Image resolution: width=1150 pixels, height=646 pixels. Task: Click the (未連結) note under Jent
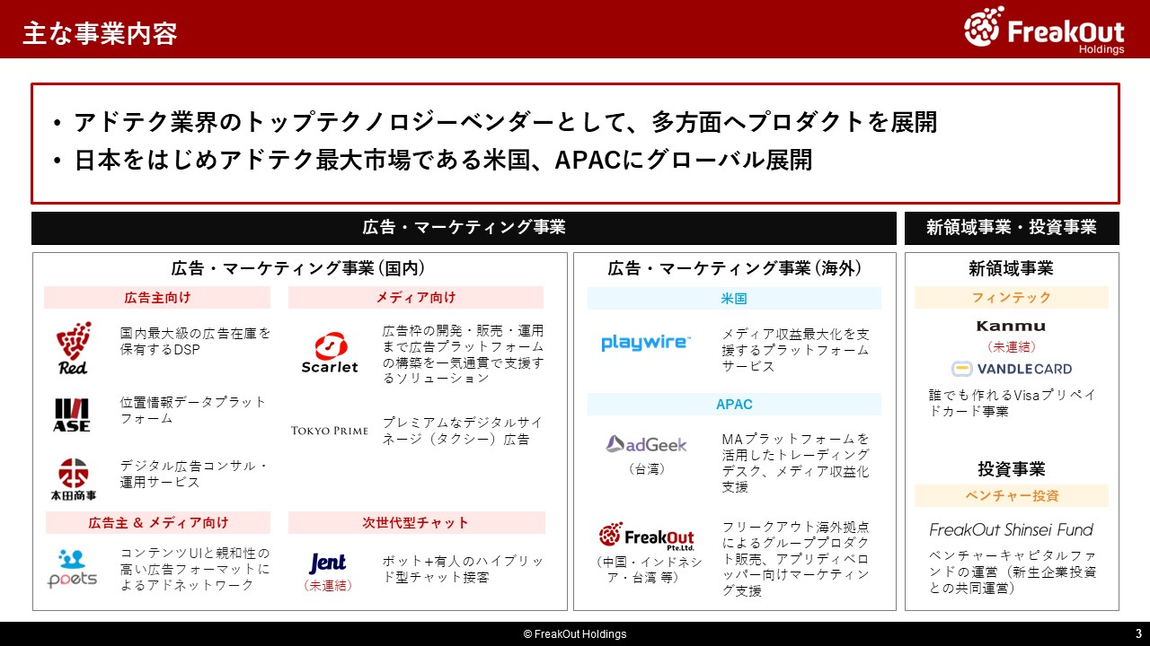[x=327, y=585]
